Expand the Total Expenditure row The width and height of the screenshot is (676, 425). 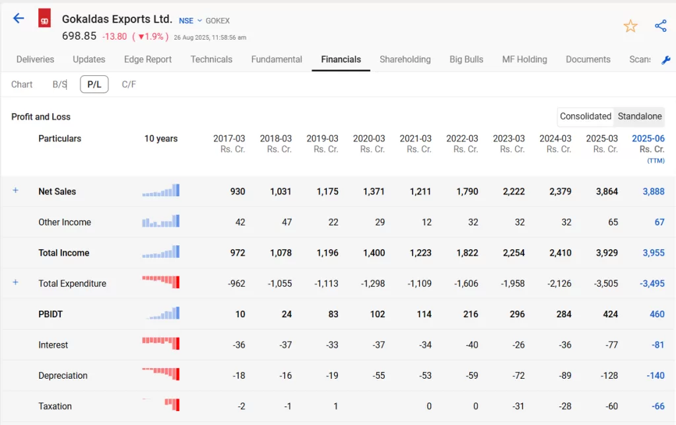16,282
